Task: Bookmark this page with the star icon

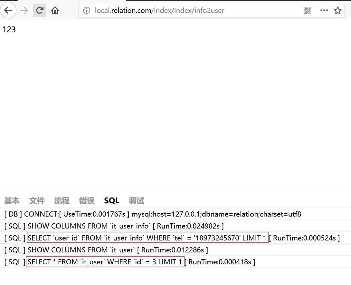Action: click(x=337, y=11)
